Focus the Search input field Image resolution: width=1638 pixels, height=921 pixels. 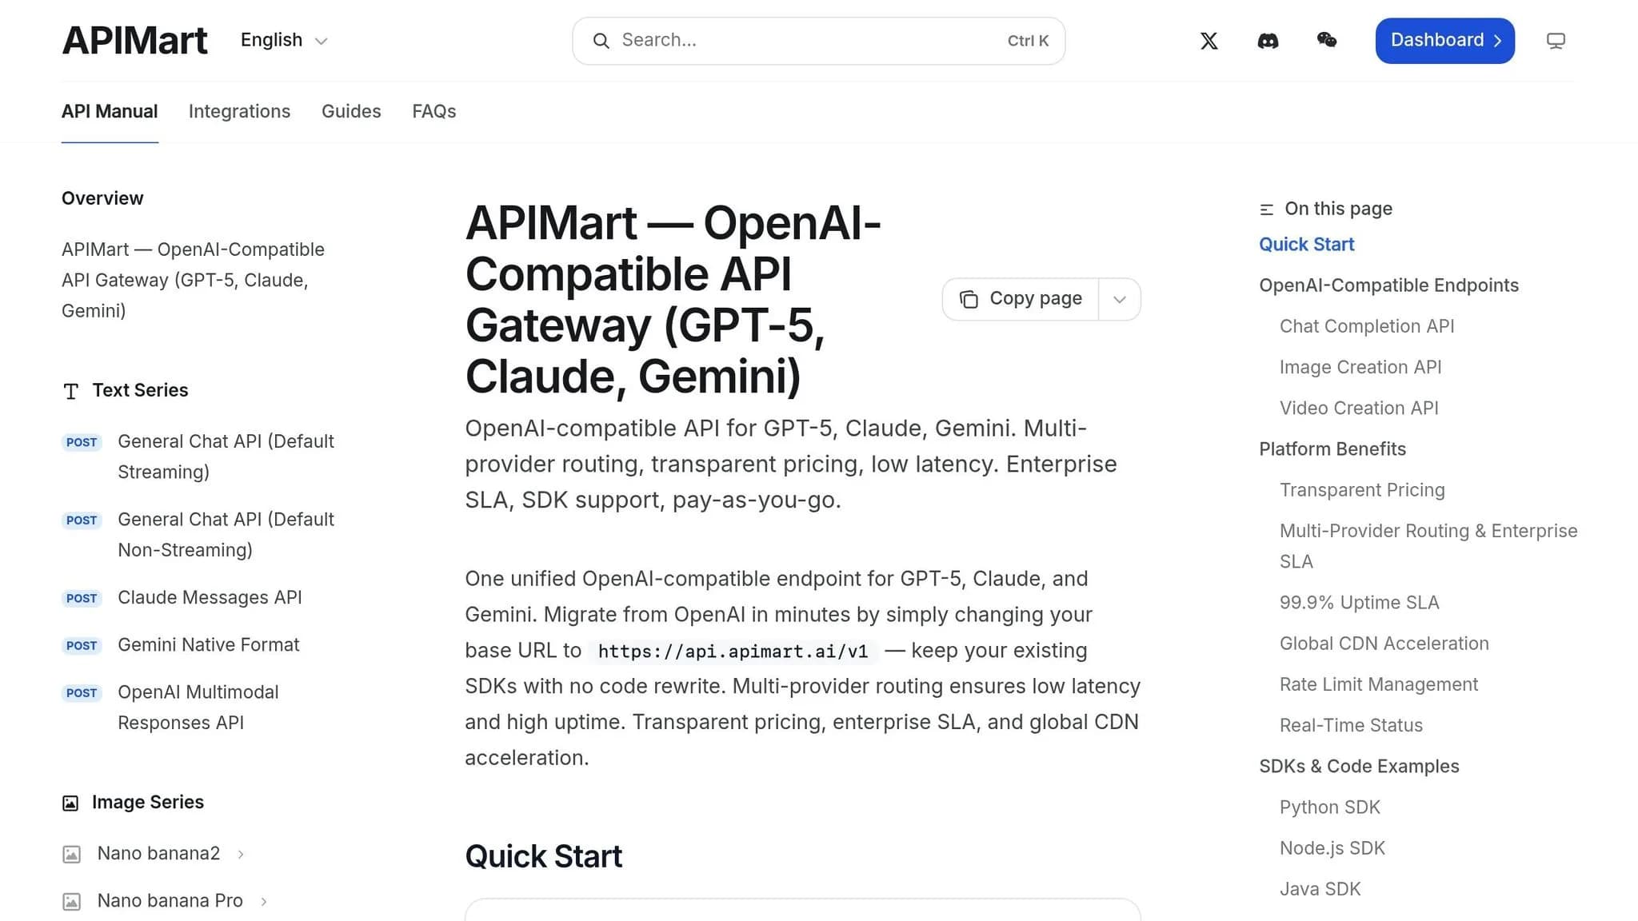point(818,41)
